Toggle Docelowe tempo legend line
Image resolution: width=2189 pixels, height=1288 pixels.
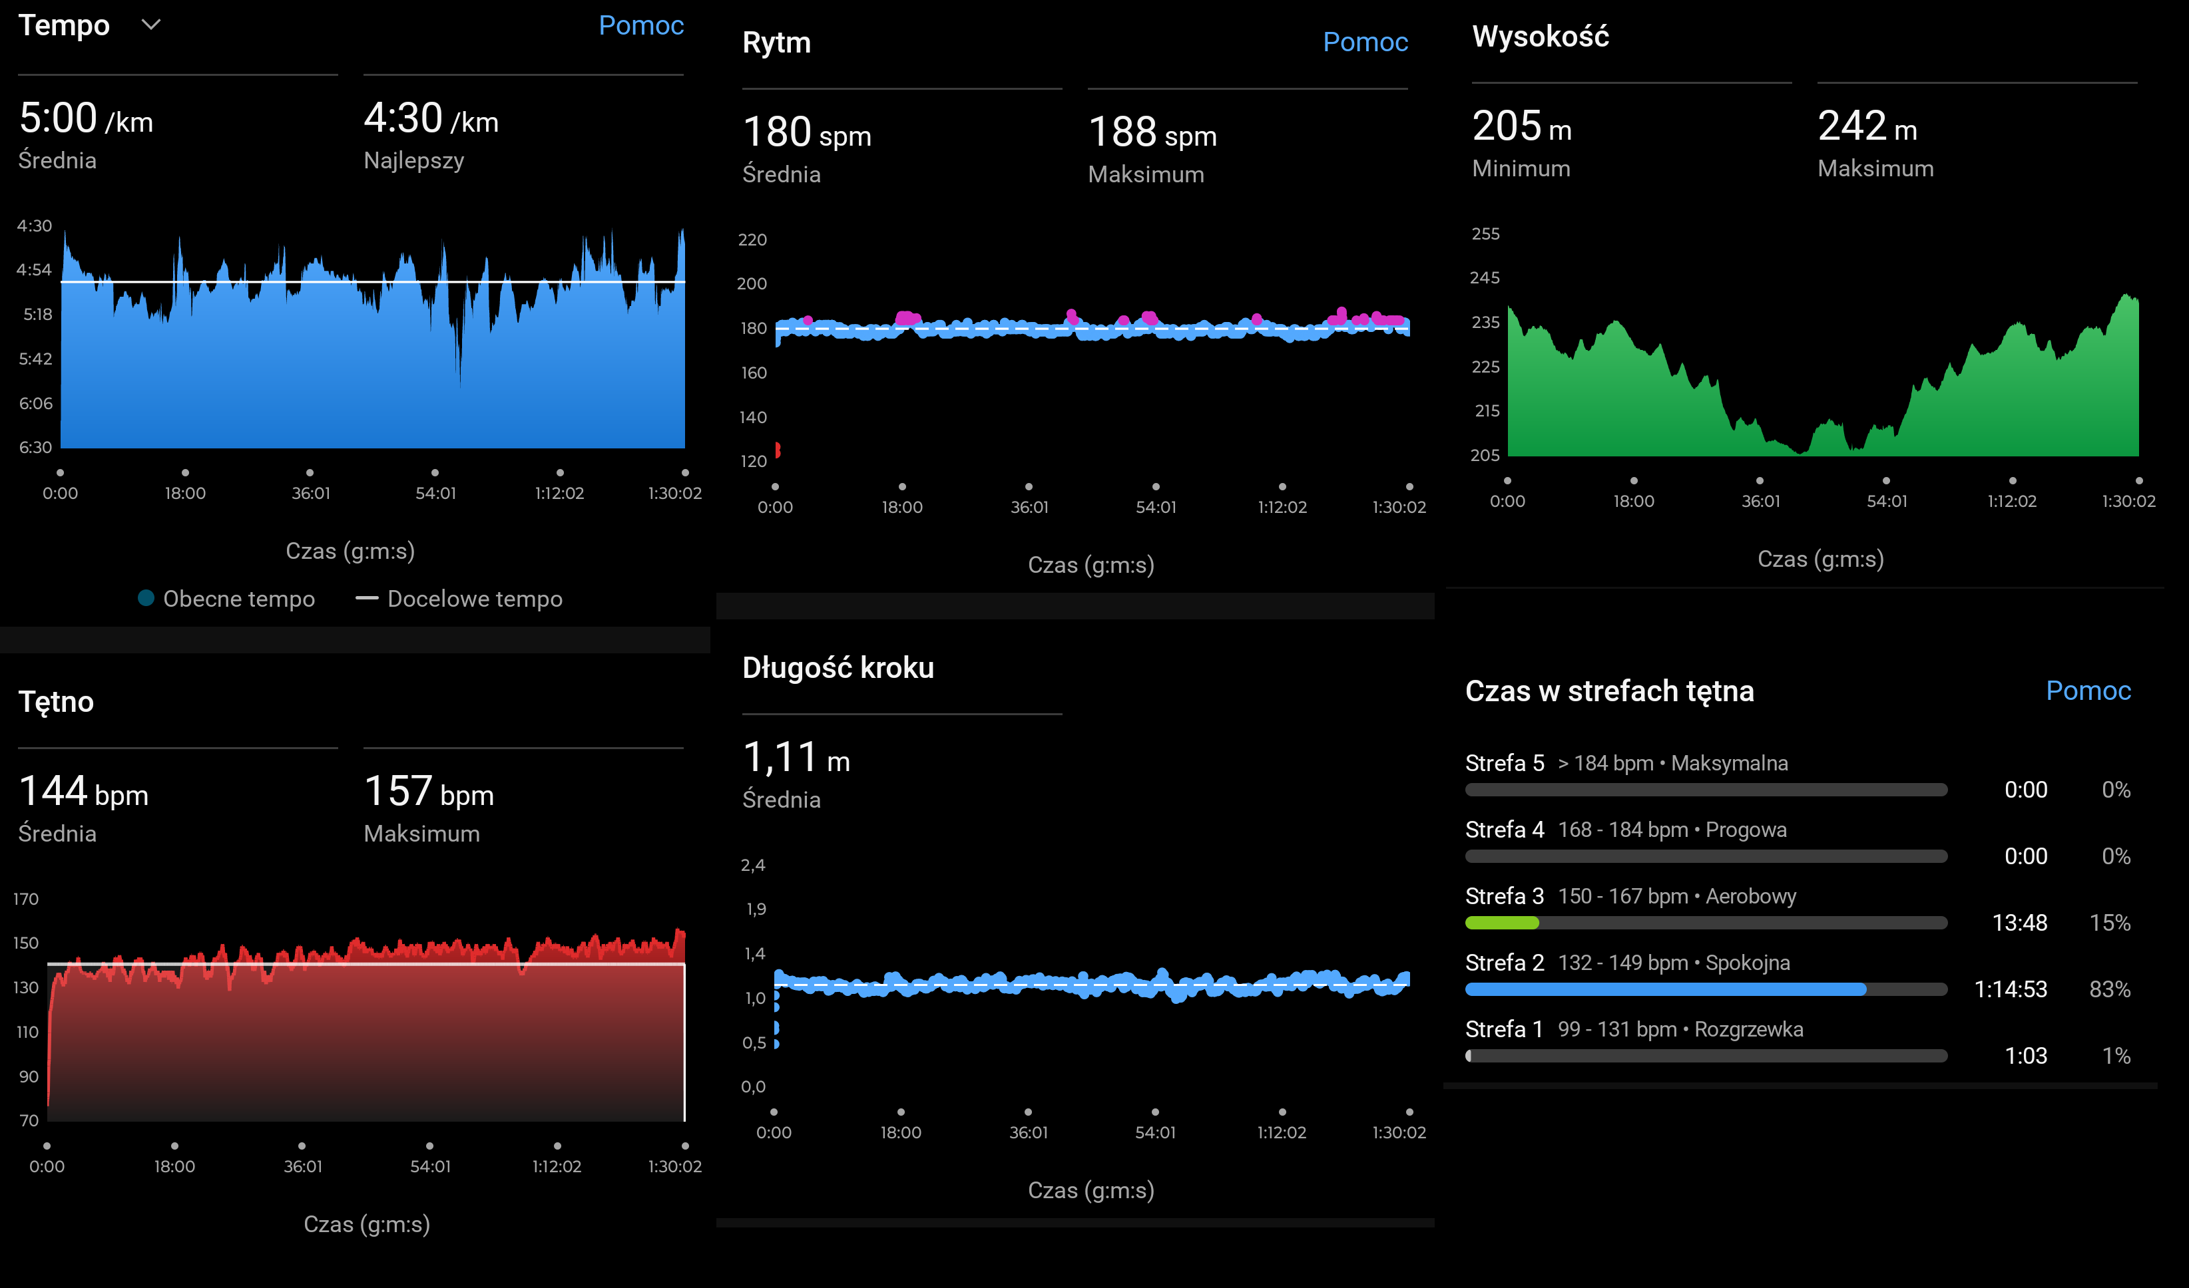point(367,598)
